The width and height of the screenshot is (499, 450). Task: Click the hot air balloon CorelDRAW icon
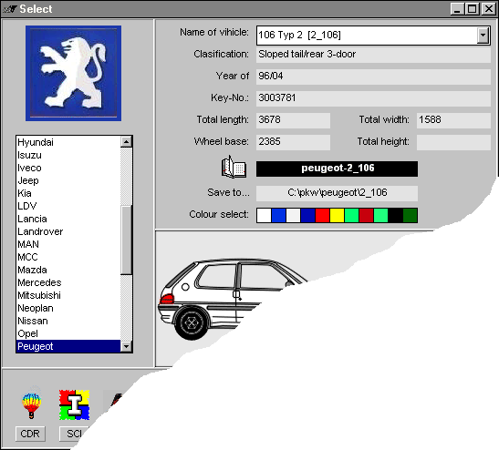[x=32, y=404]
